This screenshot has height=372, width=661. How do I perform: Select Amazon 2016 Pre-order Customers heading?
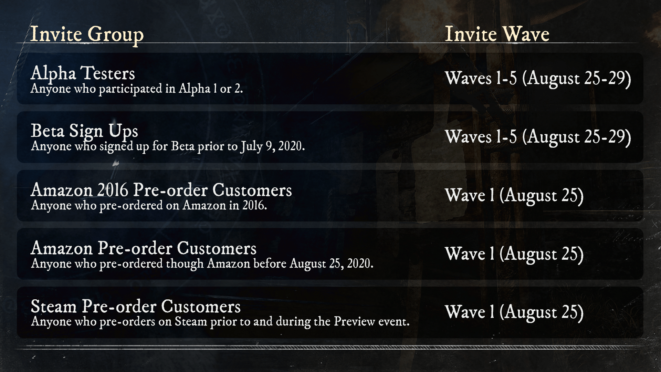tap(161, 190)
